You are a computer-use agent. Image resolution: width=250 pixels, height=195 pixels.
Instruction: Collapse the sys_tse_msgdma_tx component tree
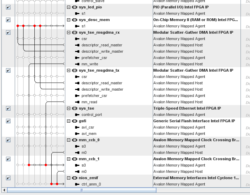68,70
